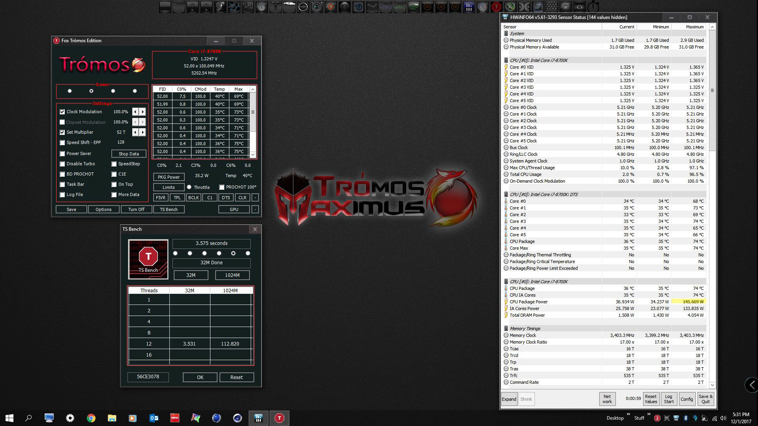The image size is (758, 426).
Task: Enable the Disable Turbo checkbox
Action: (x=62, y=164)
